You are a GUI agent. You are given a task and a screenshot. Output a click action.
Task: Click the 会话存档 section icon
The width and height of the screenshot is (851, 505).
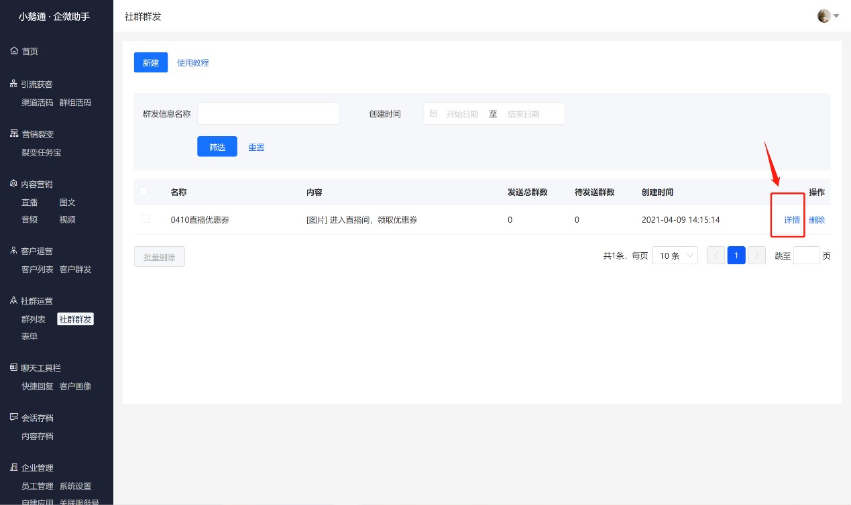14,417
